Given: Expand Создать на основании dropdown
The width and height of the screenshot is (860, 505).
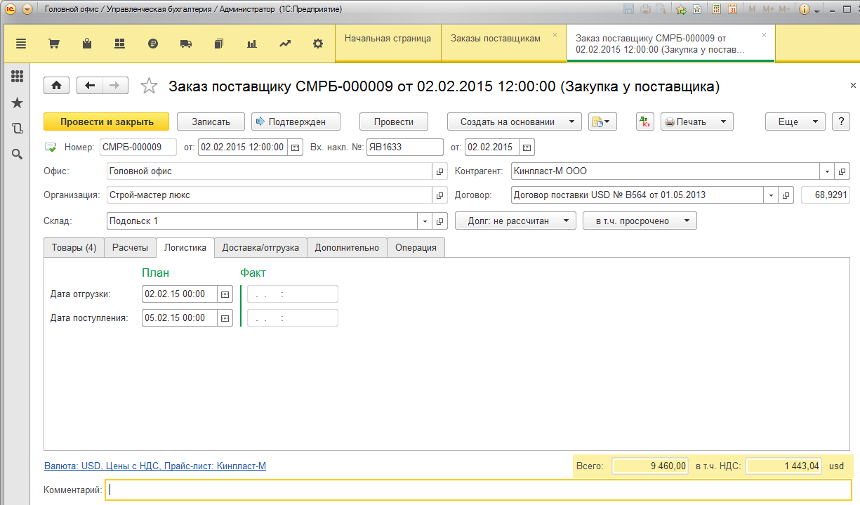Looking at the screenshot, I should (x=515, y=122).
